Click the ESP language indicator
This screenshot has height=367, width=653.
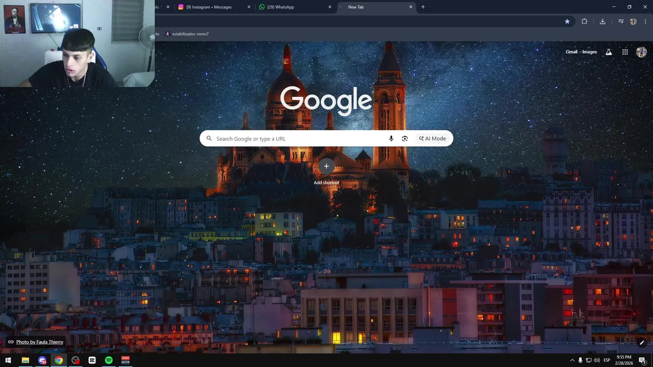pyautogui.click(x=607, y=360)
